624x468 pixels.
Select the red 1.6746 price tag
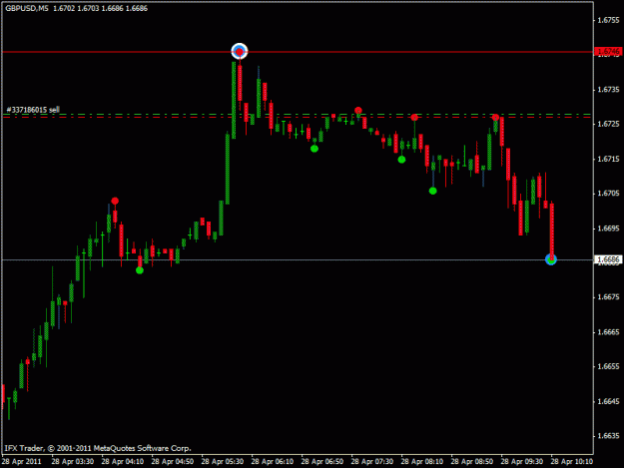608,51
